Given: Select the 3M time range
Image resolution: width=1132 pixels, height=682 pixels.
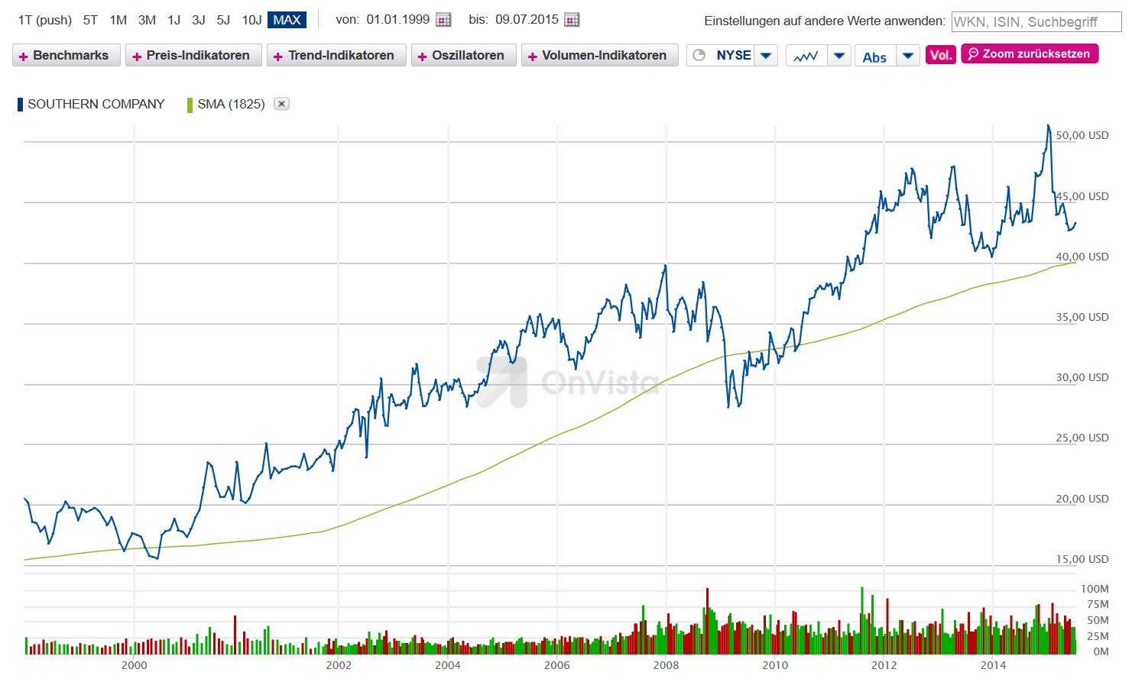Looking at the screenshot, I should point(147,20).
